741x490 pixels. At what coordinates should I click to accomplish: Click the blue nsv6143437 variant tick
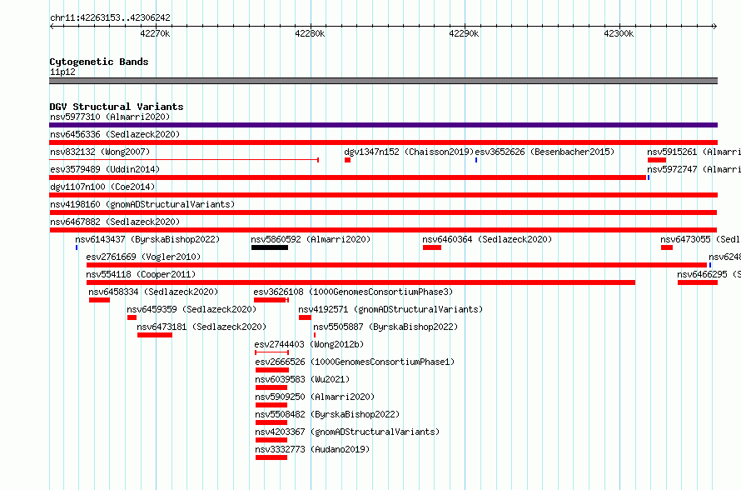77,247
